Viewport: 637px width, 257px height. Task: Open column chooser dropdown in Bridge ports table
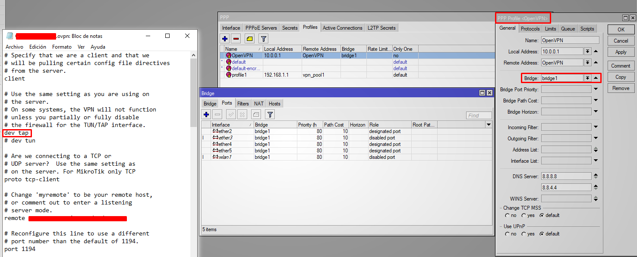pos(489,125)
